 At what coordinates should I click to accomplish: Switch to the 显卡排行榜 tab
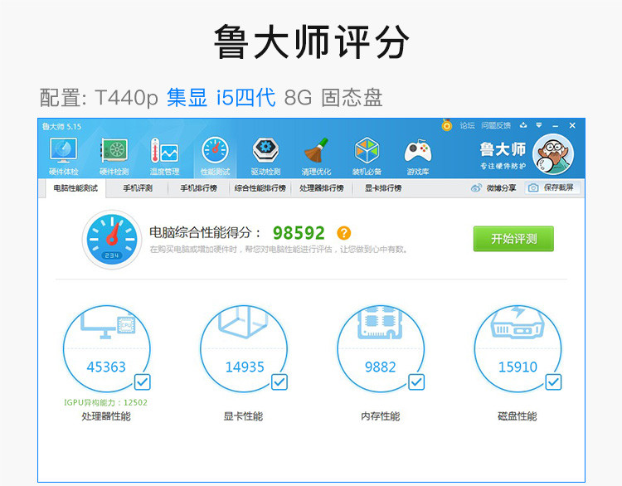(x=383, y=188)
